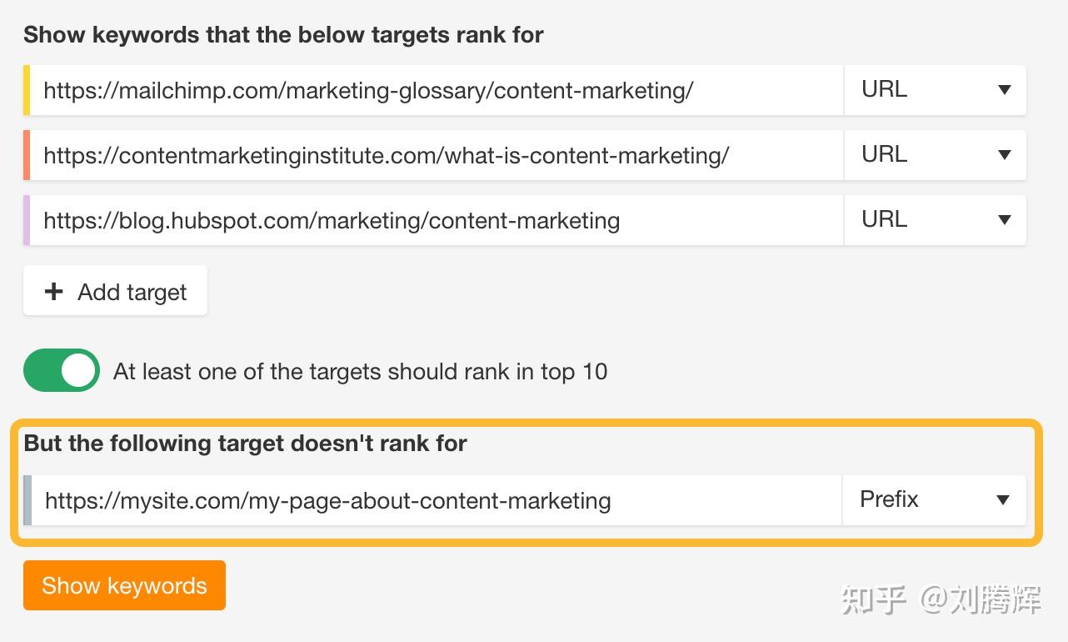
Task: Click the purple marker beside the hubspot URL
Action: (27, 220)
